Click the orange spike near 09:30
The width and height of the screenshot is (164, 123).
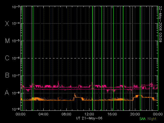[75, 95]
